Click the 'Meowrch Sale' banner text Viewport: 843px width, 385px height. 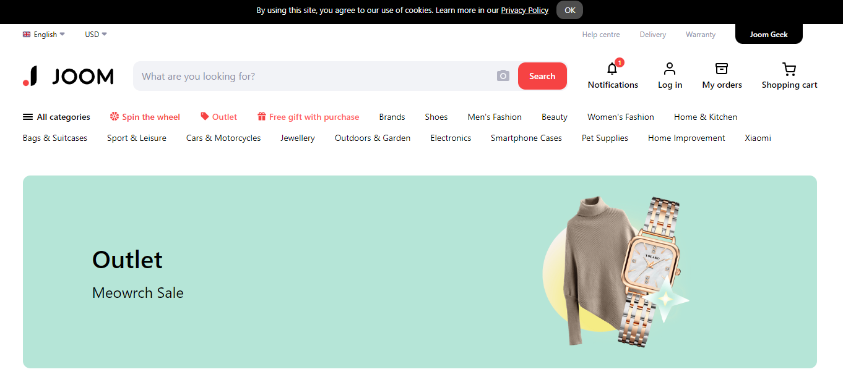coord(138,293)
